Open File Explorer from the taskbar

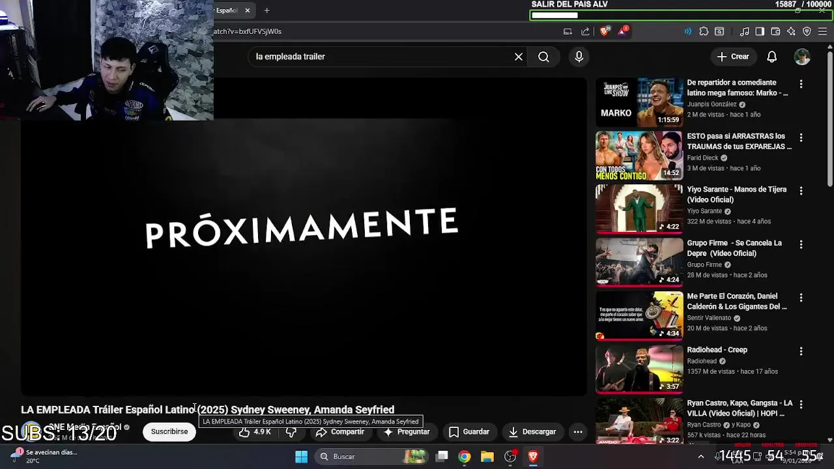click(x=487, y=457)
